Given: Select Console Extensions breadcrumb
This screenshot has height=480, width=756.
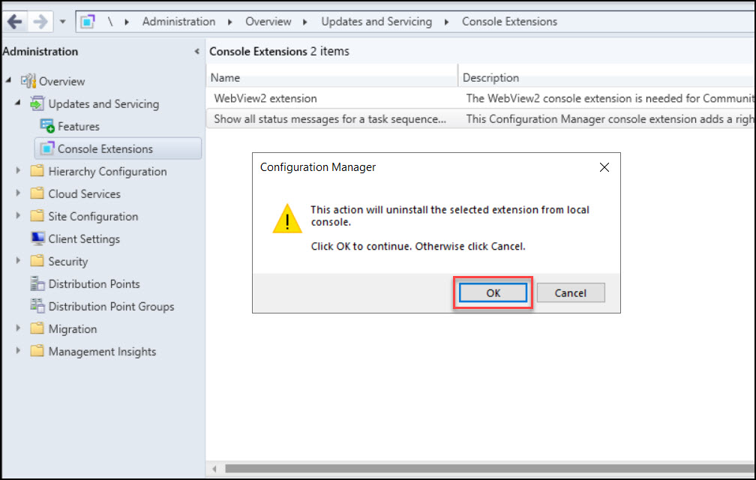Looking at the screenshot, I should (x=510, y=22).
